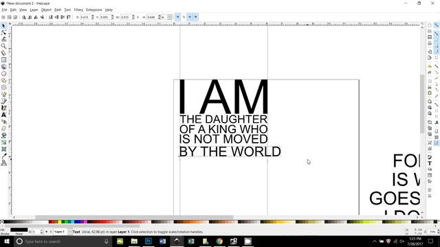Toggle move gradients affect button
440x247 pixels.
(190, 17)
